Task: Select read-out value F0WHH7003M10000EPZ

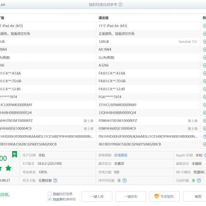Action: (118, 121)
